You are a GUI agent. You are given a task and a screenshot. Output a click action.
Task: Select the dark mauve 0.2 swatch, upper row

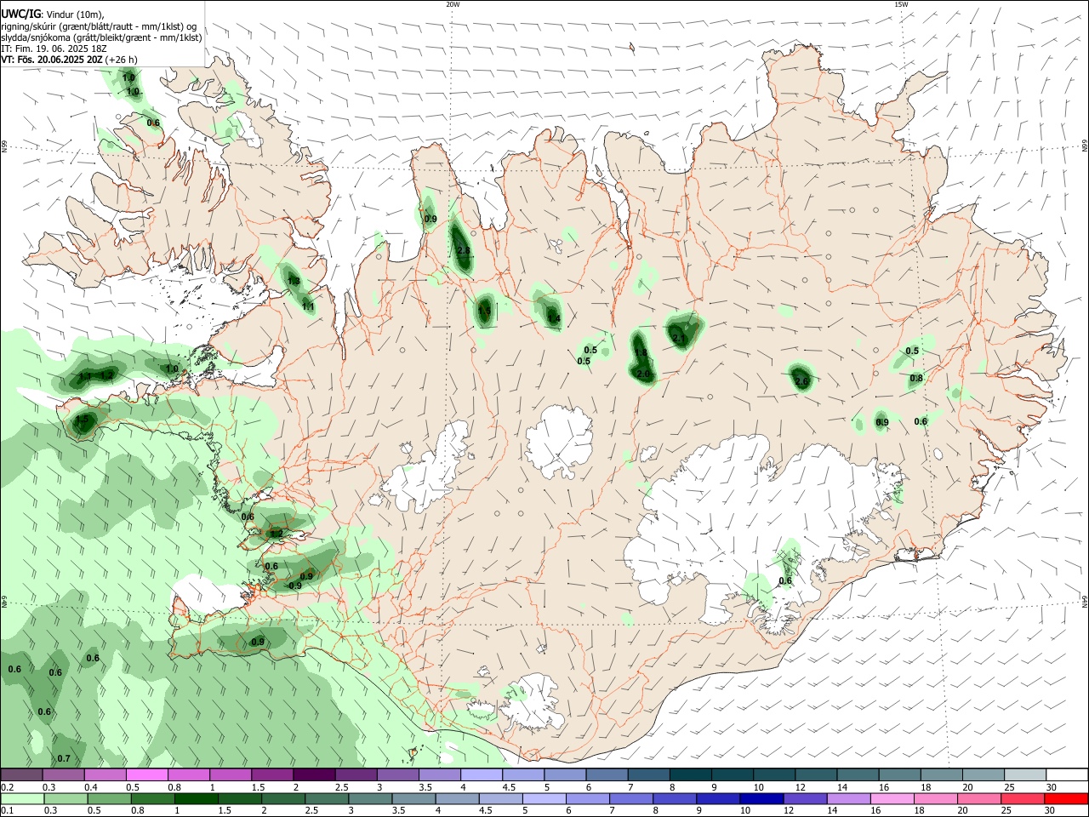coord(21,774)
